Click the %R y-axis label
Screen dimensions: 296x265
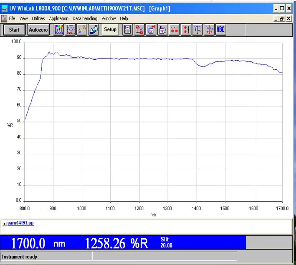click(10, 125)
